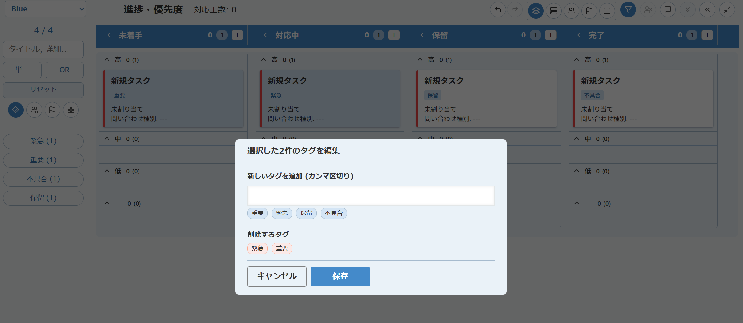Collapse the 高 group in 保留 column

click(x=420, y=60)
